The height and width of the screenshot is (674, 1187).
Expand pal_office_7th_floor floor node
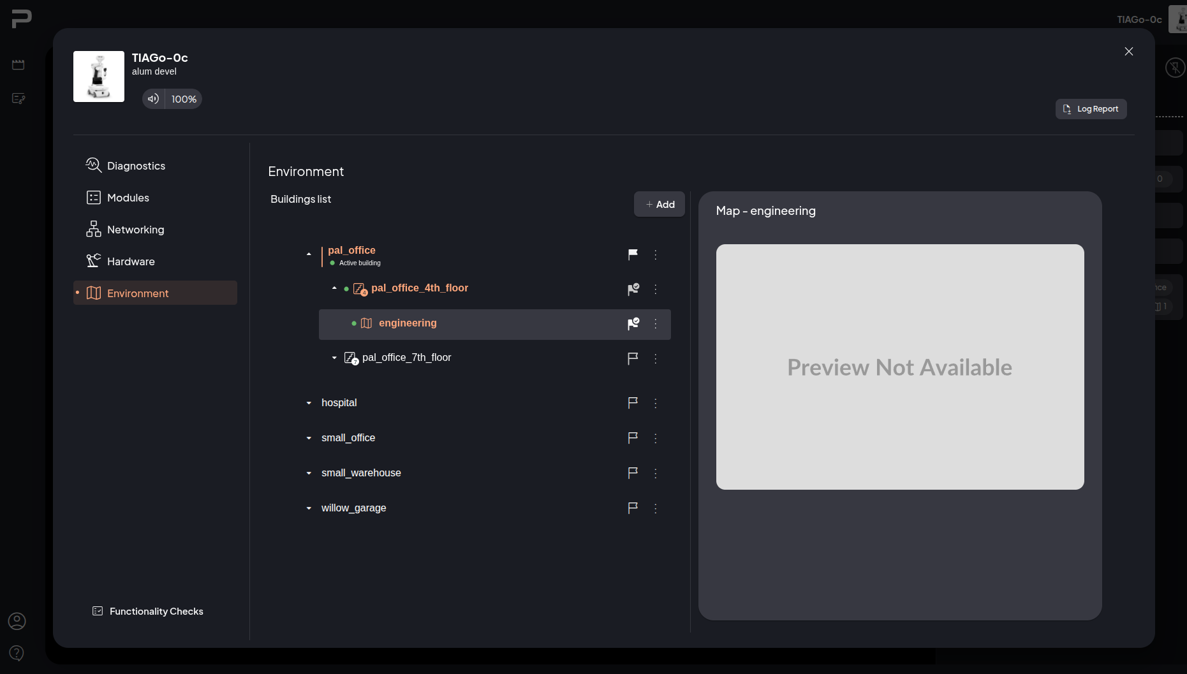coord(334,358)
